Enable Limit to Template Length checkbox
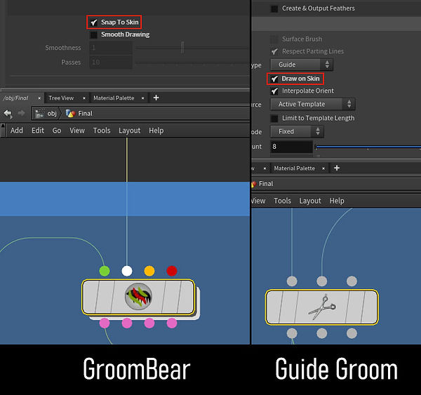Screen dimensions: 421x395 pyautogui.click(x=274, y=118)
